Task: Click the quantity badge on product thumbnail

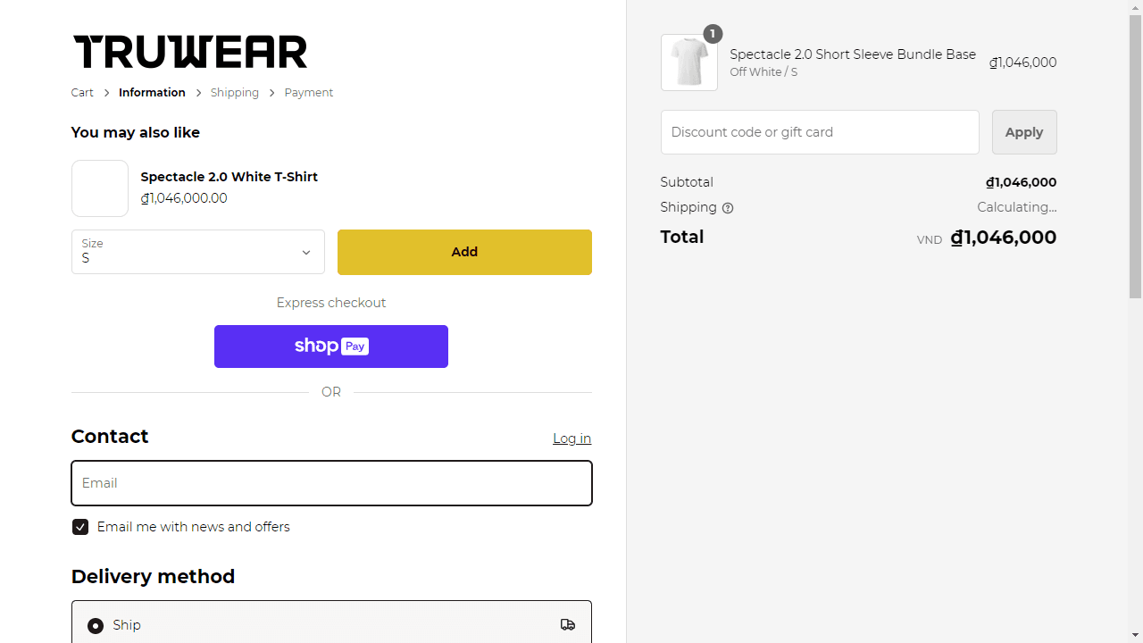Action: (x=713, y=34)
